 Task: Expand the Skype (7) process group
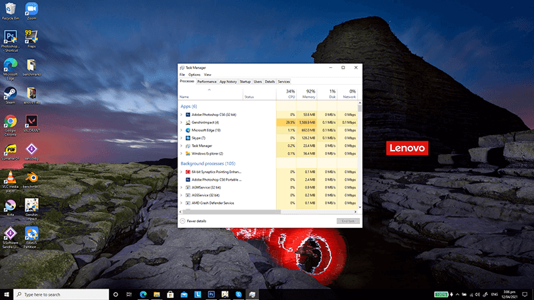[181, 138]
